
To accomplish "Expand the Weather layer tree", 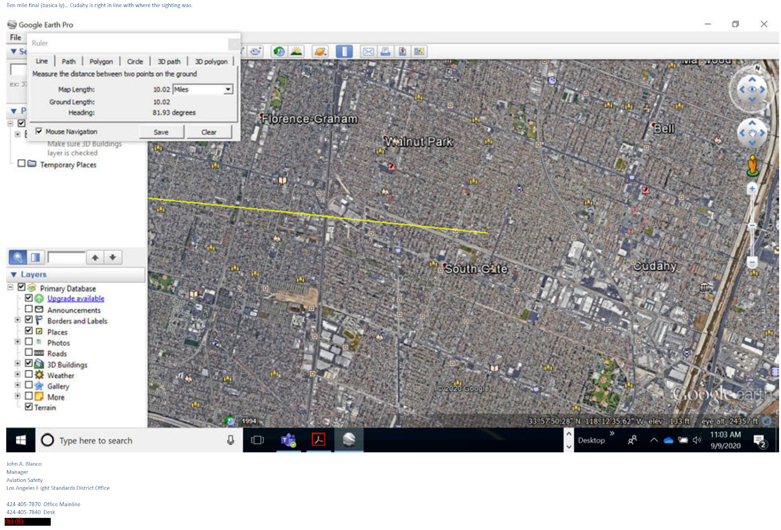I will point(17,375).
